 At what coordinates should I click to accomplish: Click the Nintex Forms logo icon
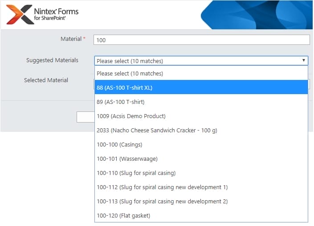point(20,14)
